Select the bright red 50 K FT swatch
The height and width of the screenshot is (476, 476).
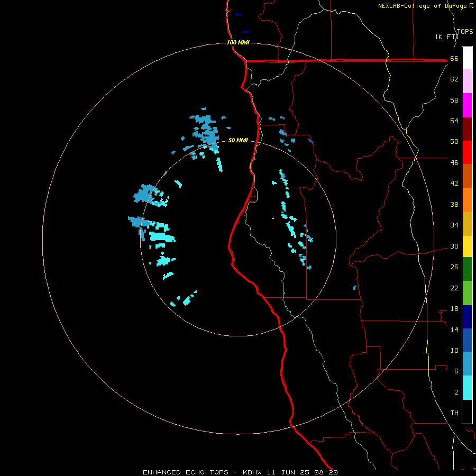[x=467, y=152]
